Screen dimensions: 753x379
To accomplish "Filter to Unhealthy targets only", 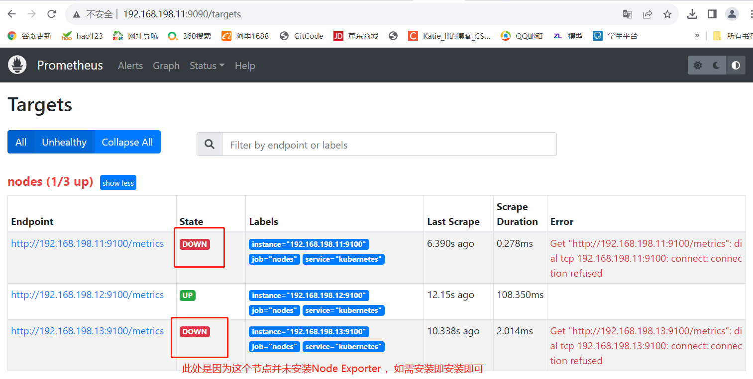I will [x=64, y=142].
